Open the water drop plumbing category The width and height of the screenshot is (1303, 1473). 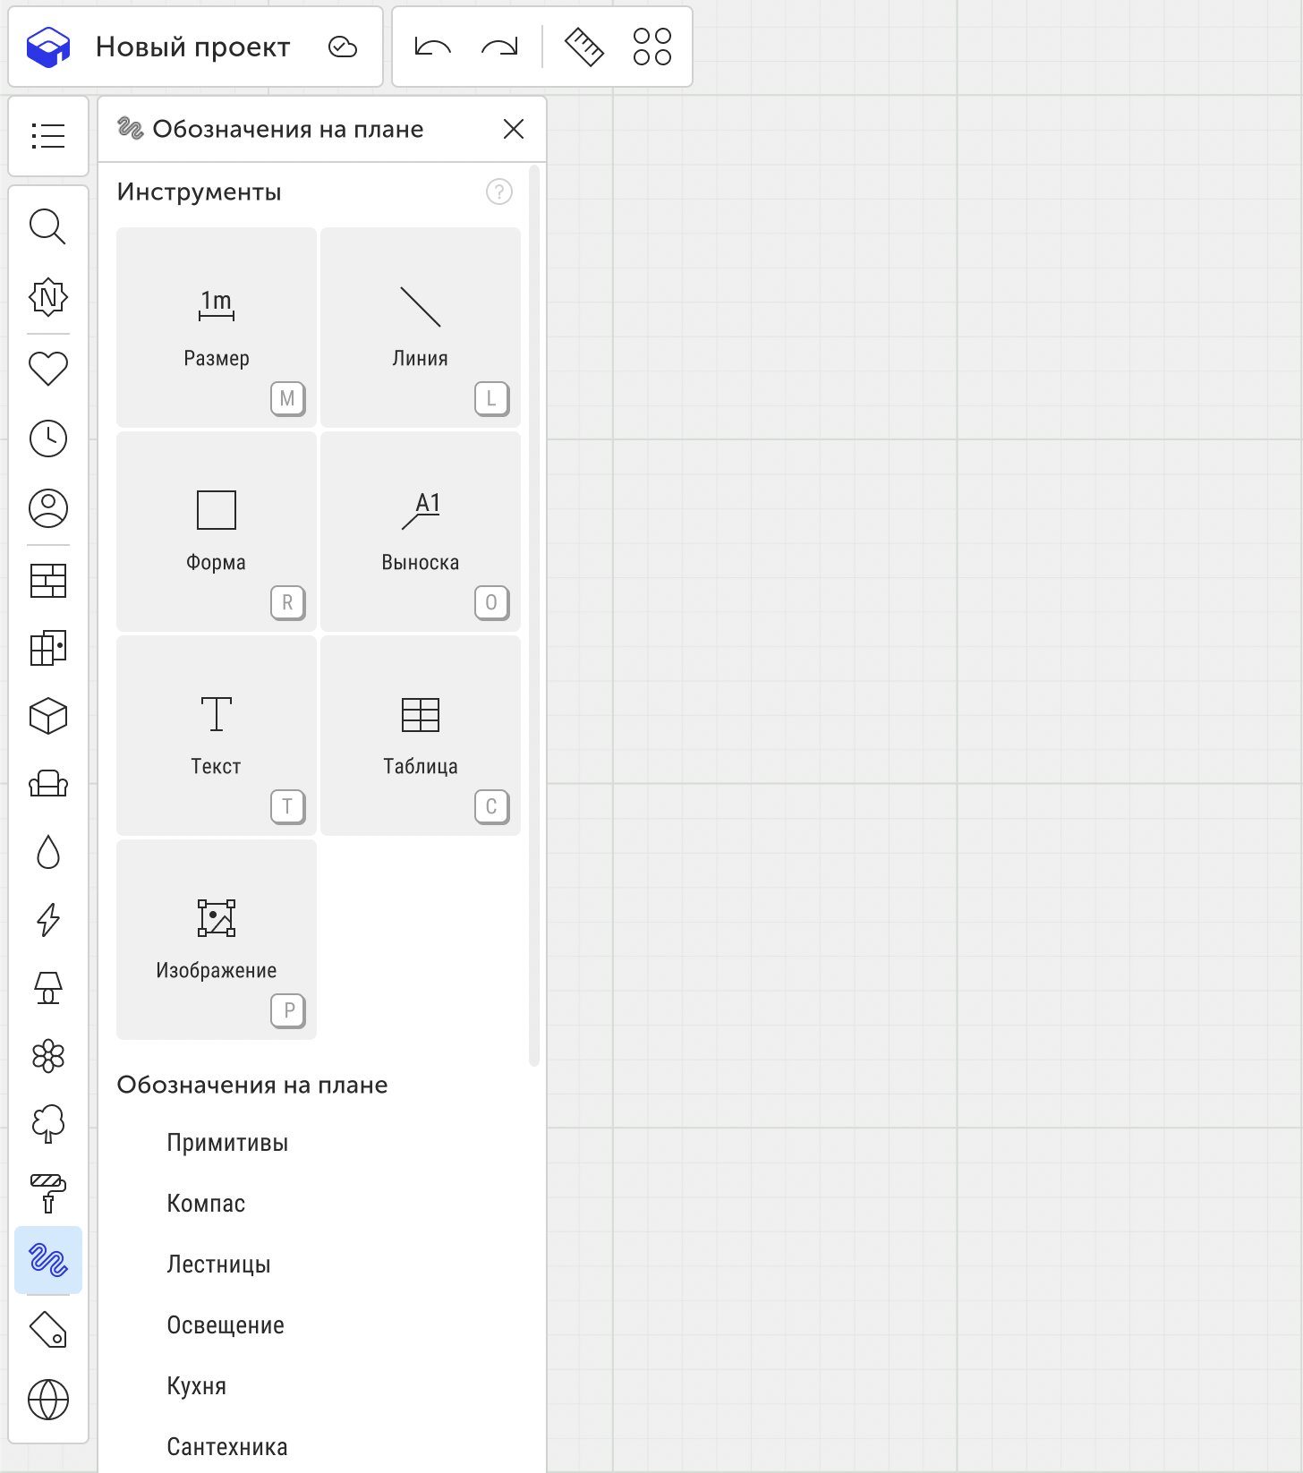pyautogui.click(x=48, y=853)
